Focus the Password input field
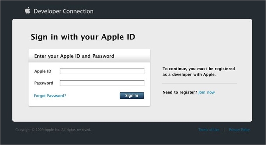Screen dimensions: 266x145 pyautogui.click(x=102, y=83)
